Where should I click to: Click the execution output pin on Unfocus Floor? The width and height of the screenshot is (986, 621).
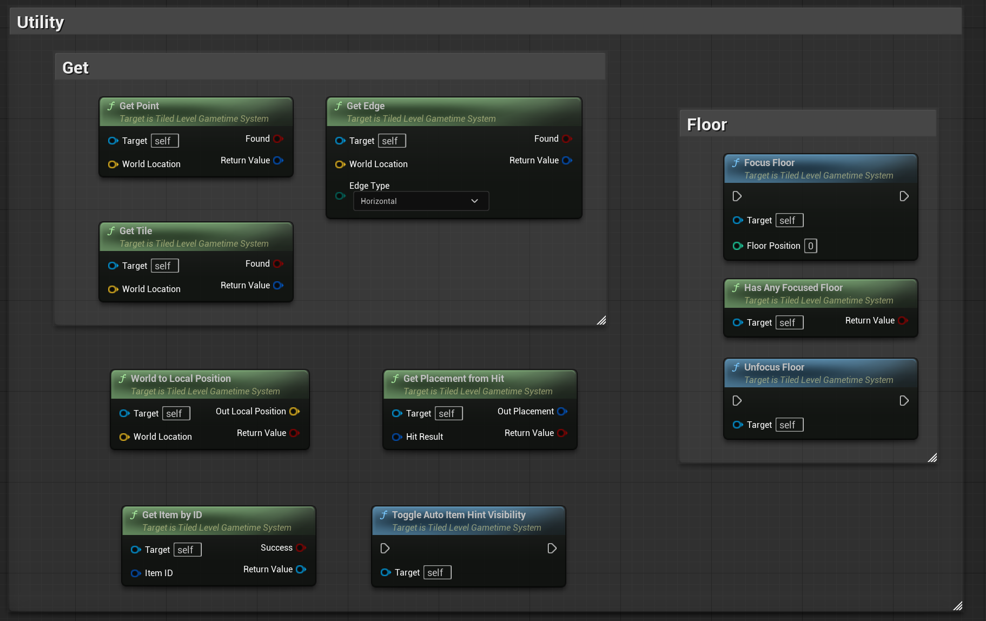click(904, 401)
